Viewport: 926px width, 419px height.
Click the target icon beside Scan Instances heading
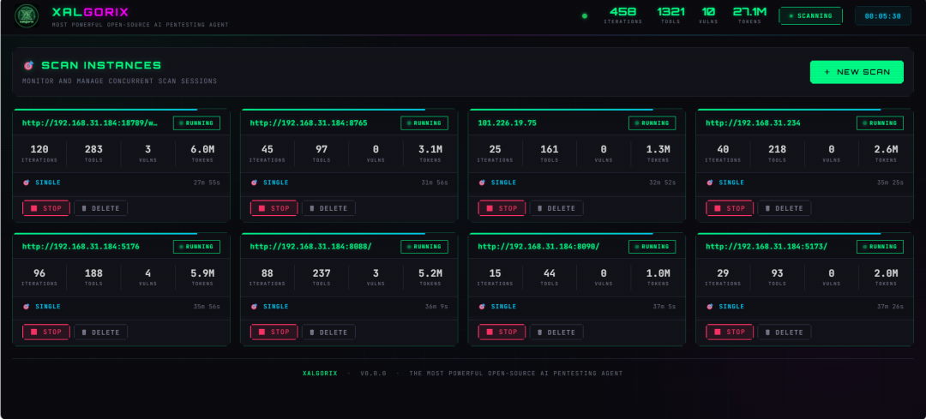pyautogui.click(x=28, y=65)
